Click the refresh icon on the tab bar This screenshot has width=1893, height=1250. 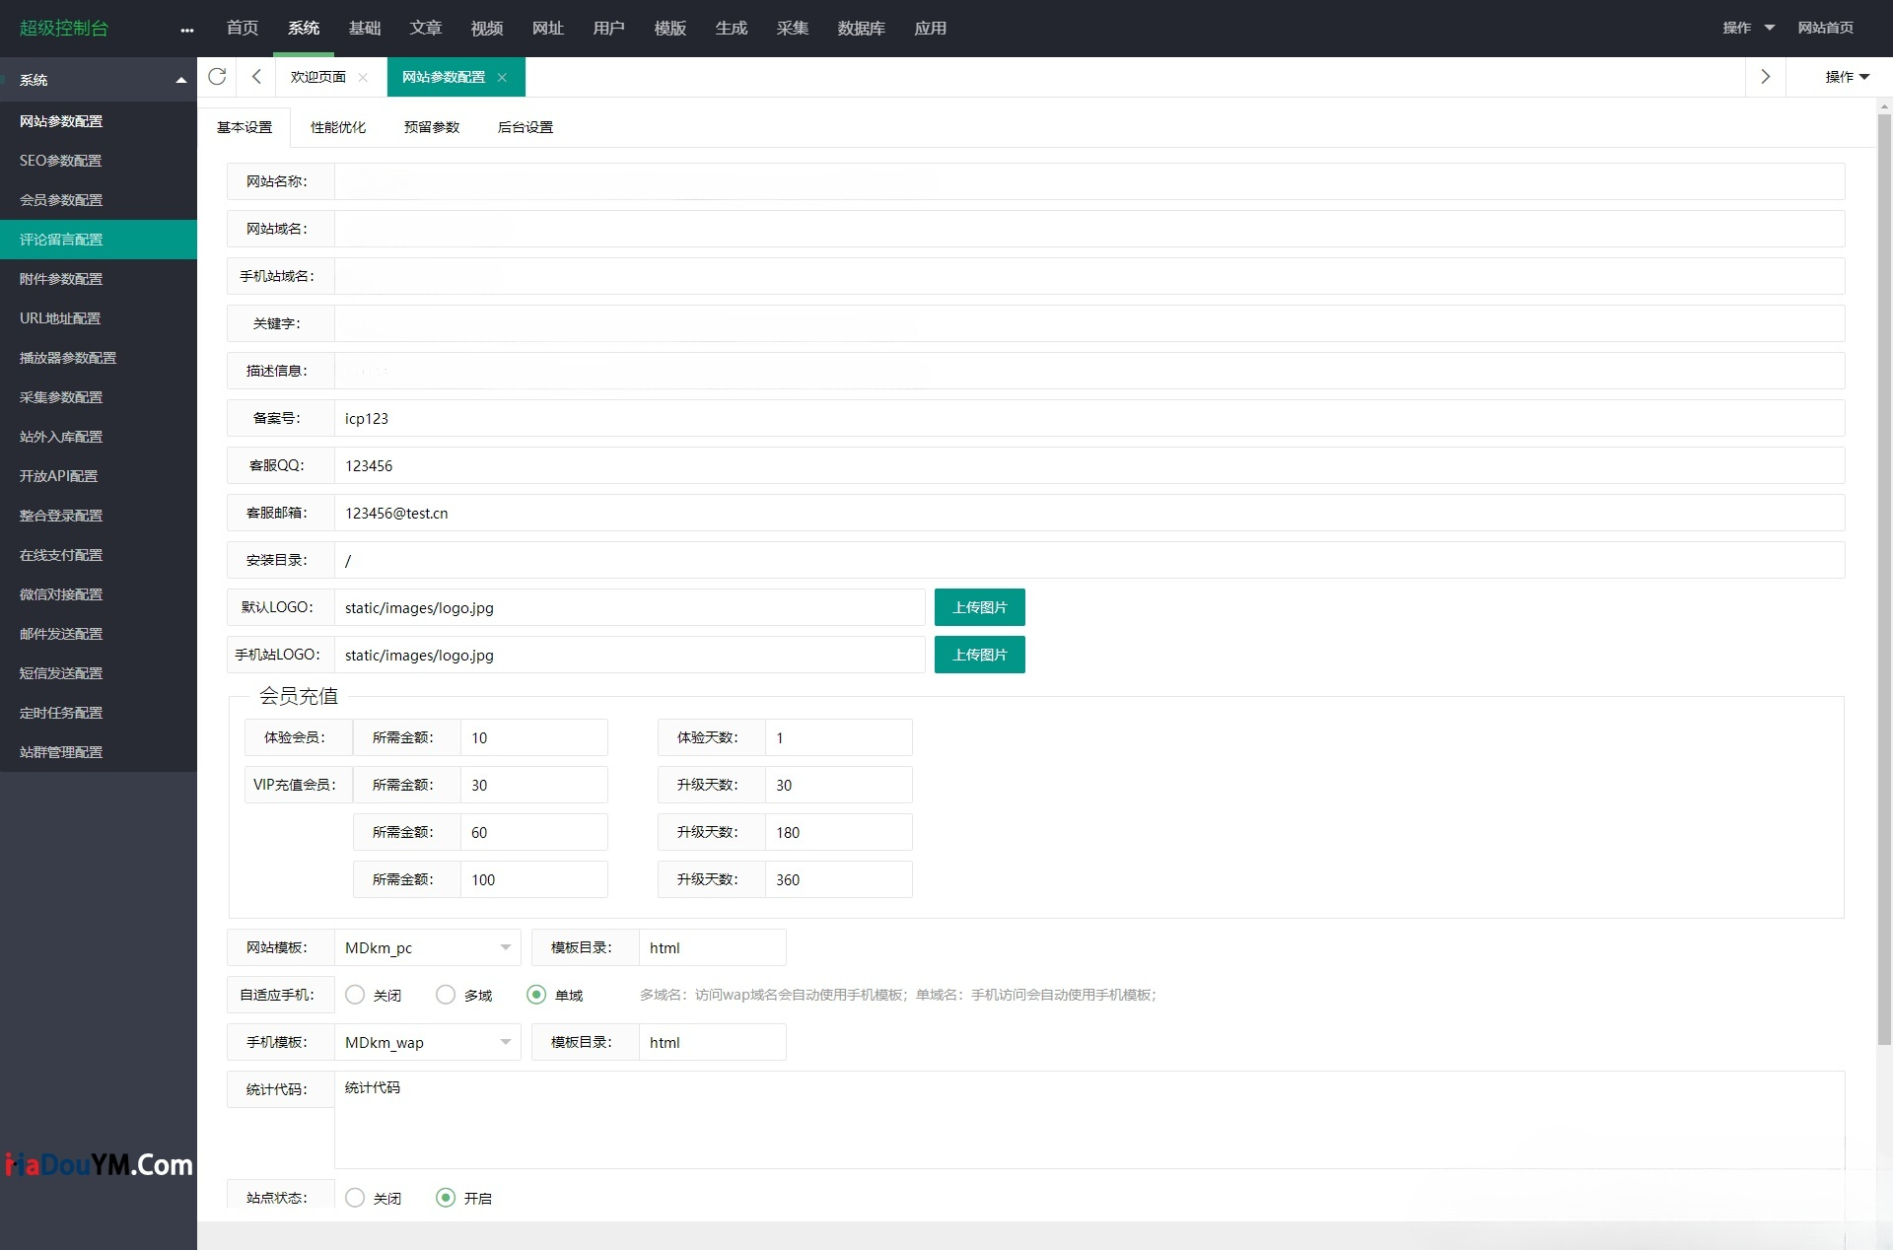coord(218,77)
